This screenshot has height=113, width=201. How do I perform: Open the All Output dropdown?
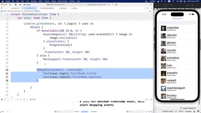point(94,111)
